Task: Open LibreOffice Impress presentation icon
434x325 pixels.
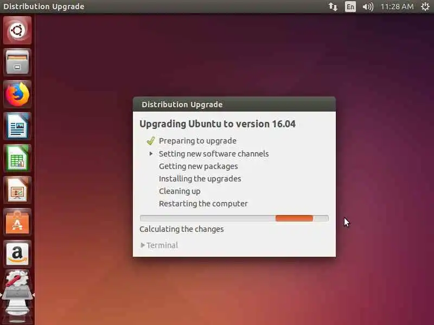Action: (x=17, y=191)
